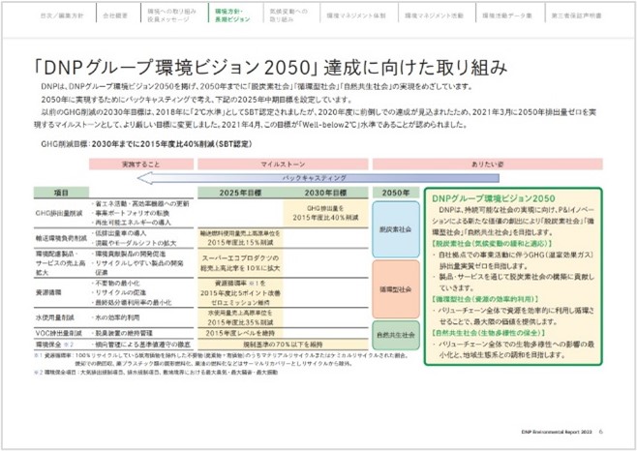Click the 2025年目標 column header

click(239, 194)
